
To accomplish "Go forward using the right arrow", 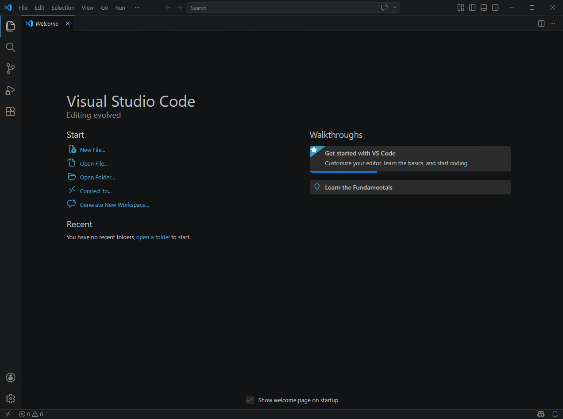I will (179, 8).
